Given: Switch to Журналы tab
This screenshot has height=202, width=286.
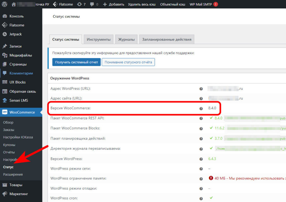Looking at the screenshot, I should [127, 39].
